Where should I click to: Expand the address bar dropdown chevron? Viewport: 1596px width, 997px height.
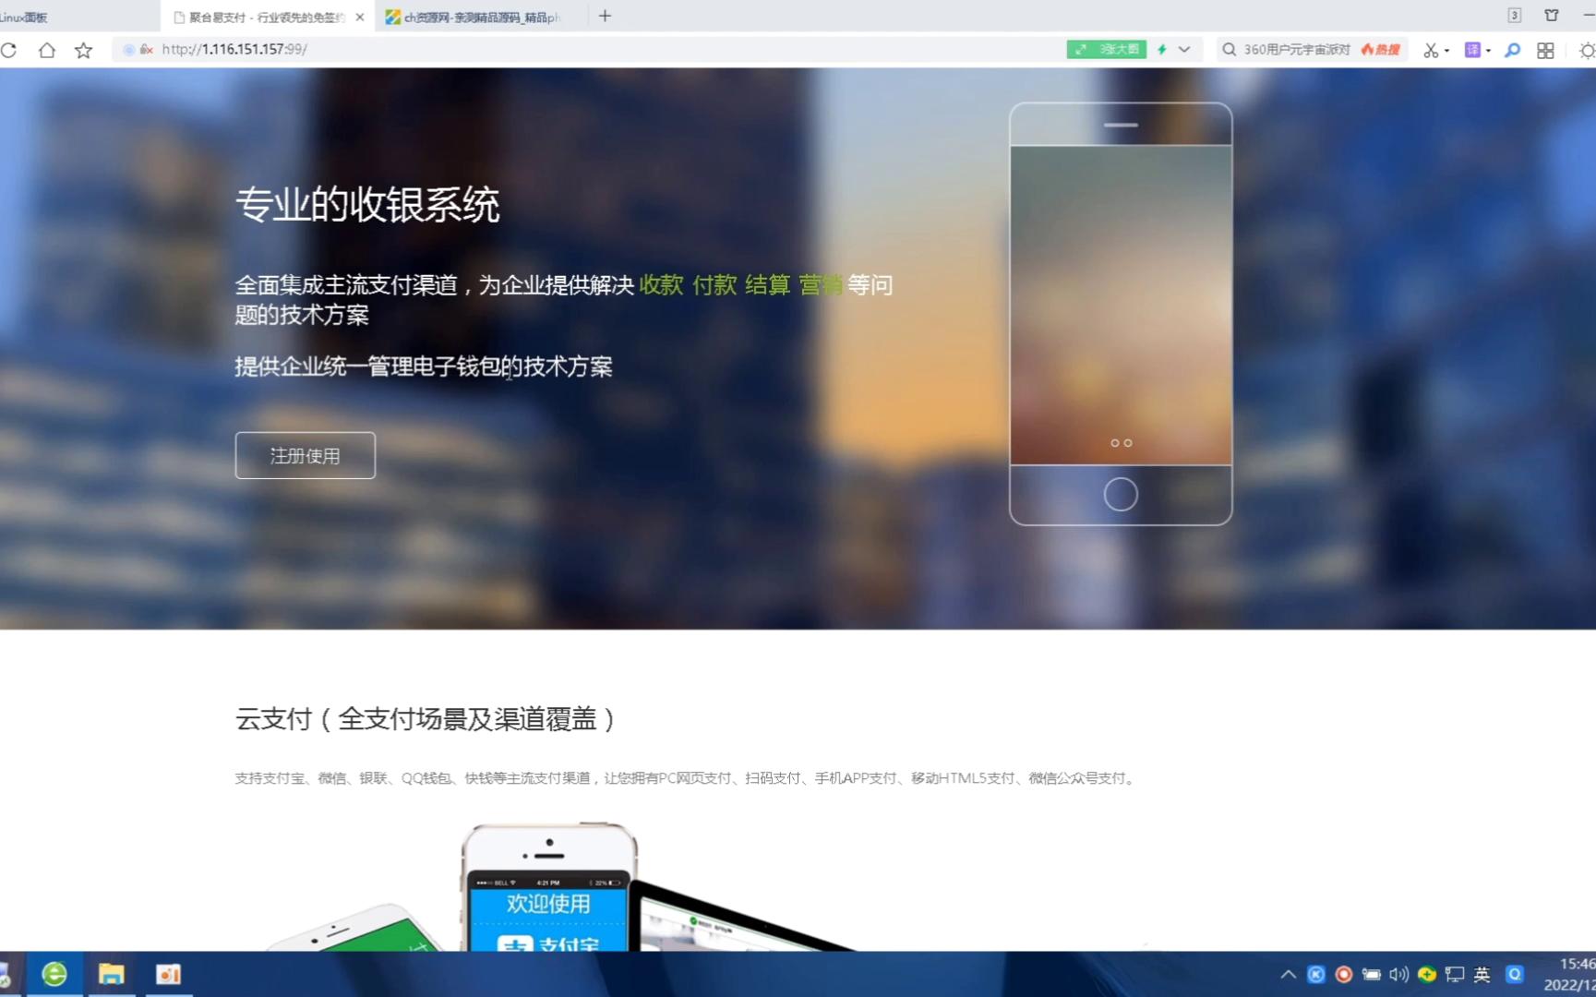1184,49
